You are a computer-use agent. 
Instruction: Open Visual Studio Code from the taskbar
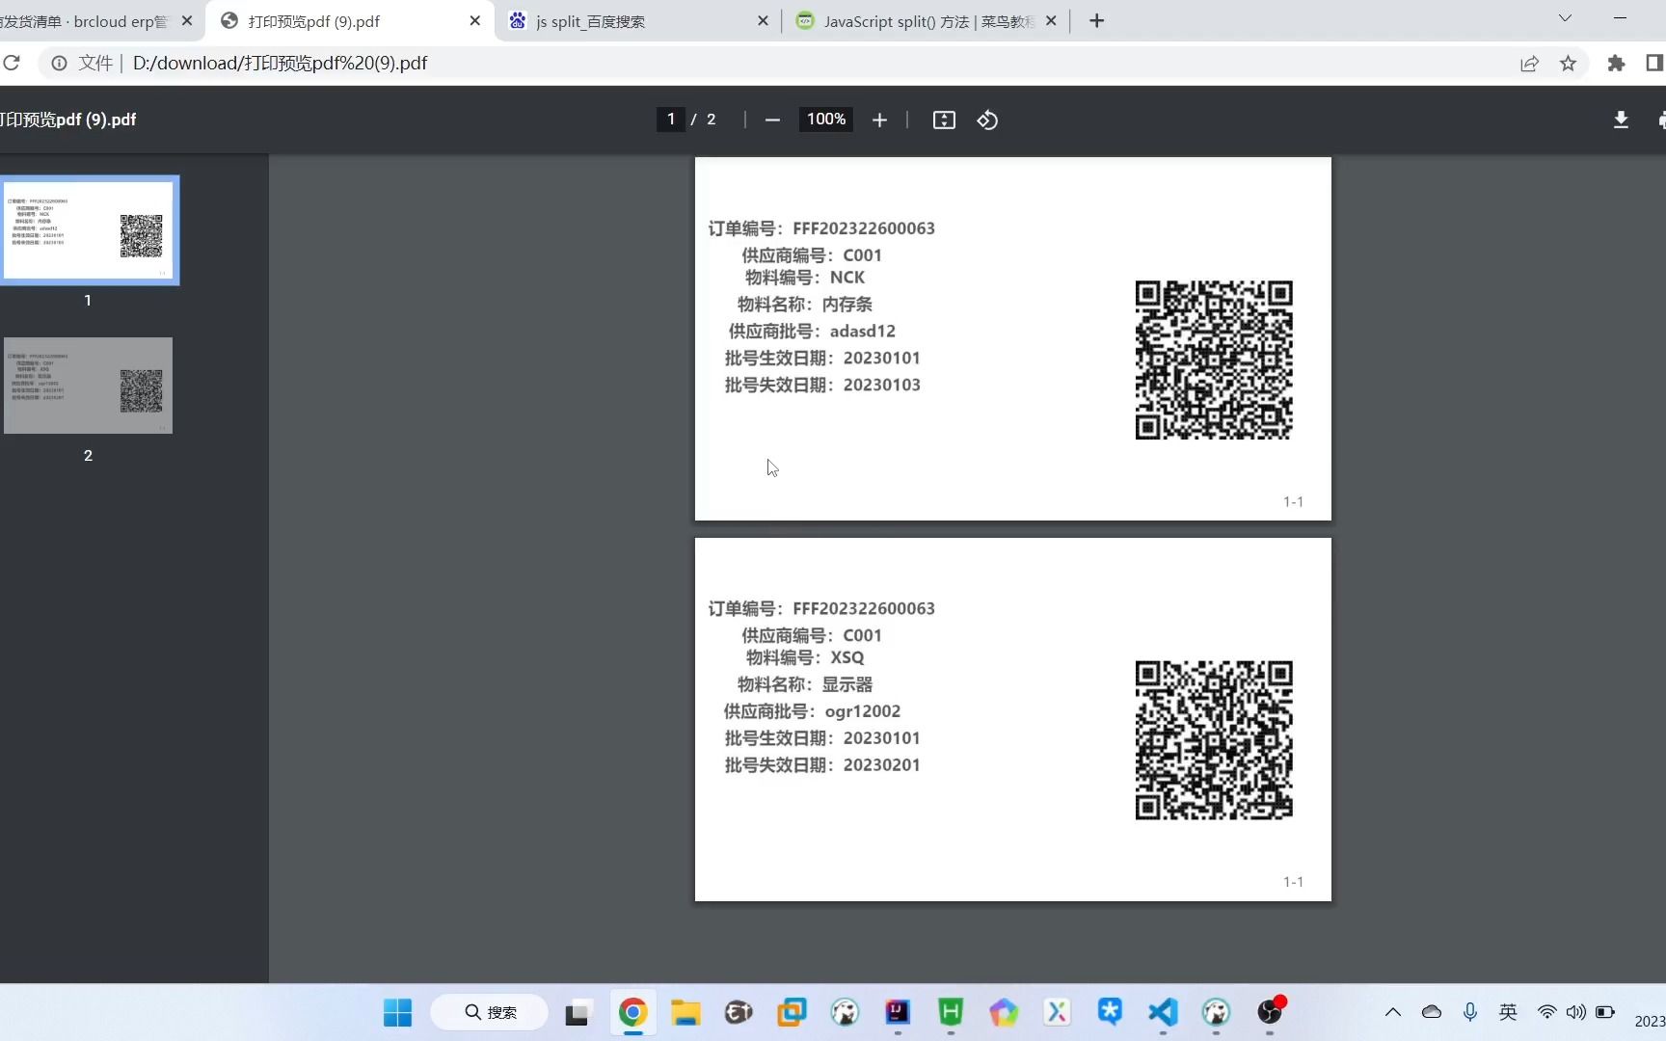(1163, 1011)
